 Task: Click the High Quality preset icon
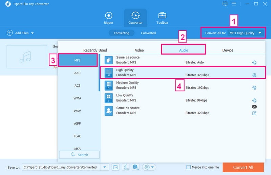(x=109, y=73)
